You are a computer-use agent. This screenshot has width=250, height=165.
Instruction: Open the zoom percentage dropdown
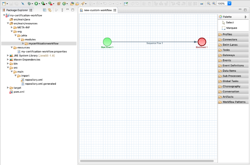229,3
